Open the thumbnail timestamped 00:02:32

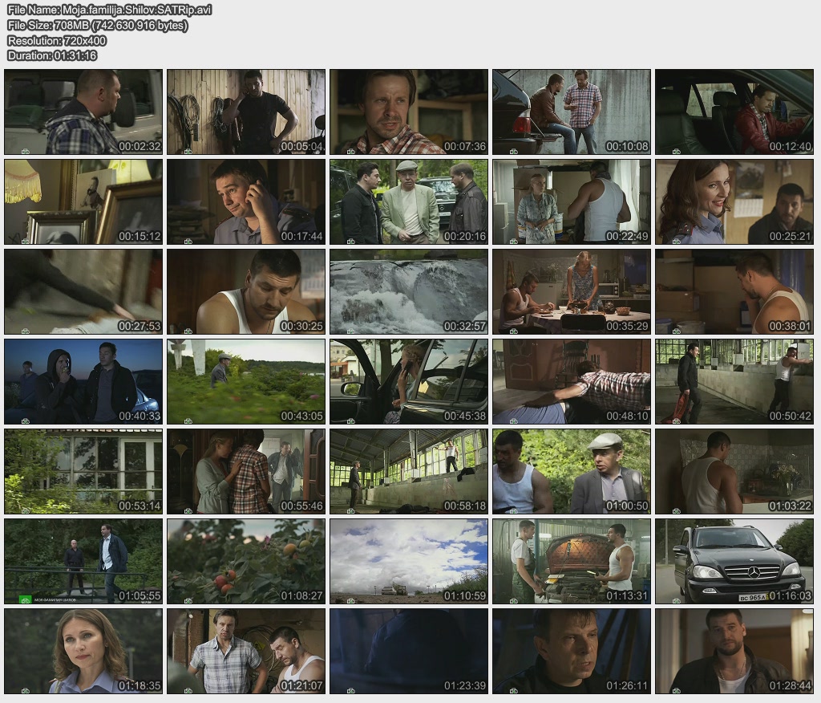(83, 112)
